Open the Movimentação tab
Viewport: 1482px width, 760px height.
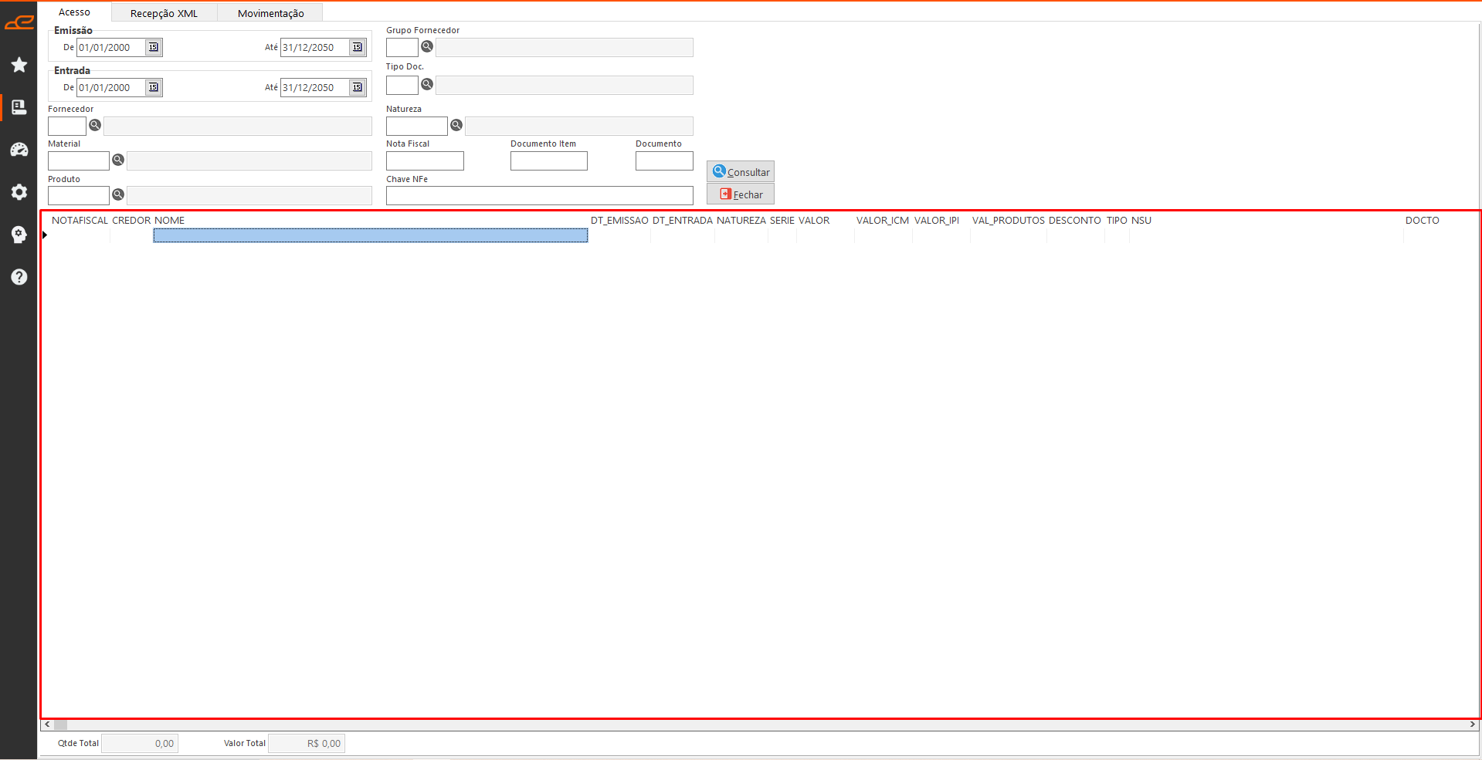270,13
